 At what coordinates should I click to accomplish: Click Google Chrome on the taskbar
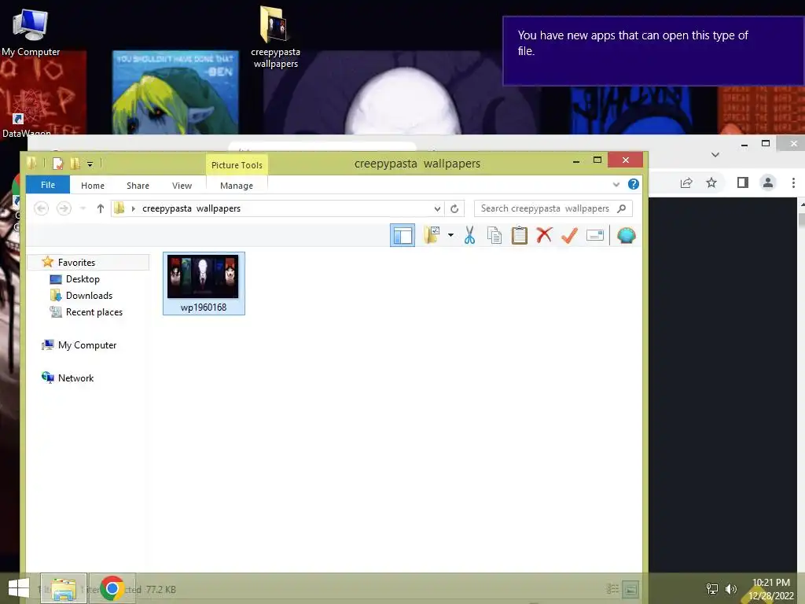click(112, 588)
